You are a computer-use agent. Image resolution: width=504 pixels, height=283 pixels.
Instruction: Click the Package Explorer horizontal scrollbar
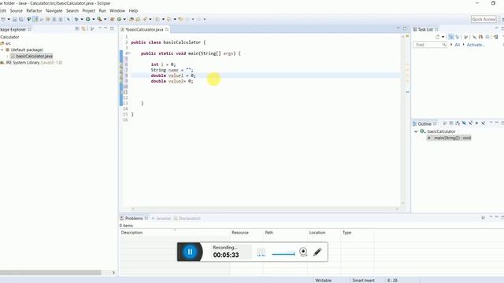50,273
